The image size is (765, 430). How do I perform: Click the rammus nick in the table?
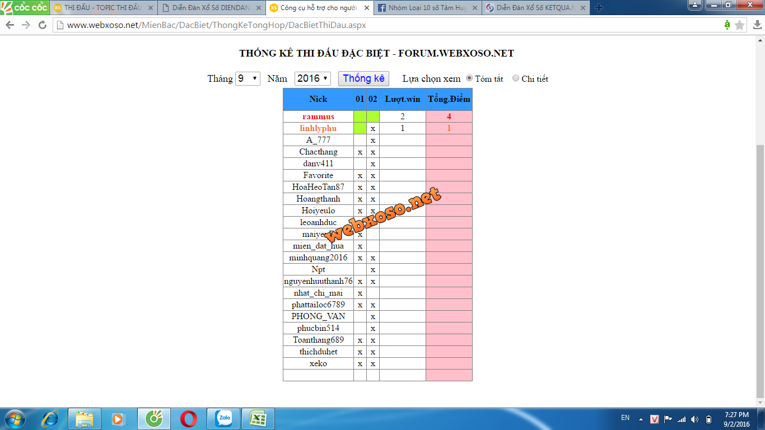(318, 116)
